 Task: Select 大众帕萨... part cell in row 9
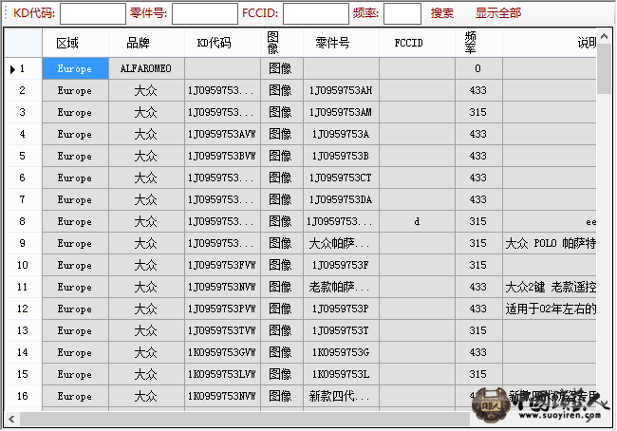point(341,243)
